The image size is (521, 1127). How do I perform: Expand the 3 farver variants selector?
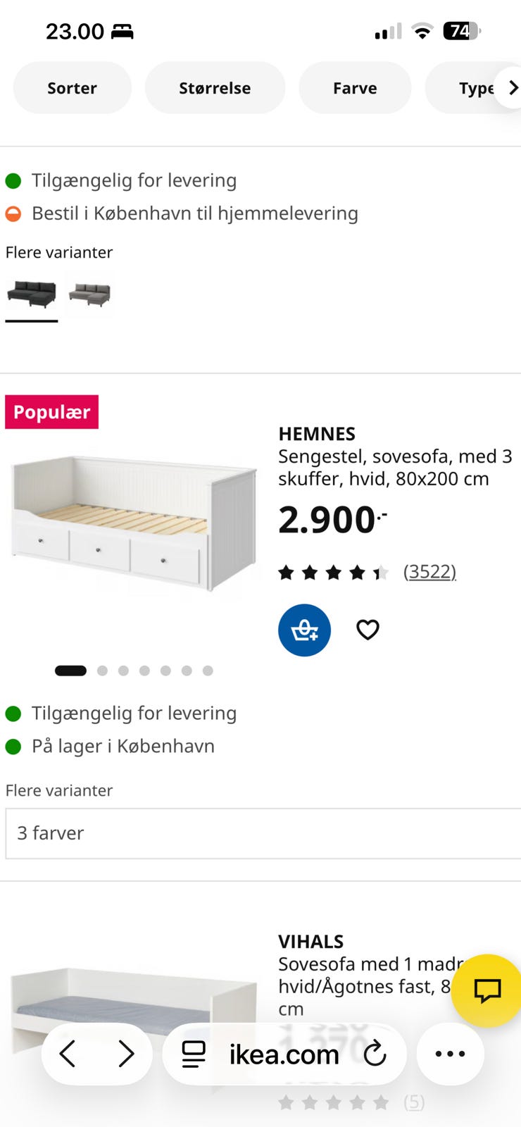click(263, 833)
